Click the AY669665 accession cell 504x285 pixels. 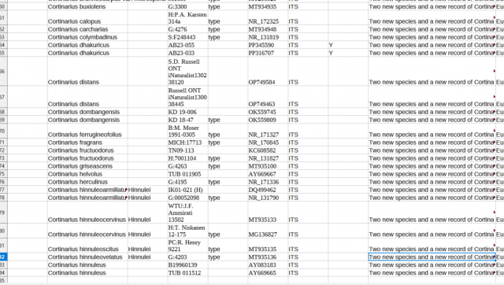click(268, 272)
